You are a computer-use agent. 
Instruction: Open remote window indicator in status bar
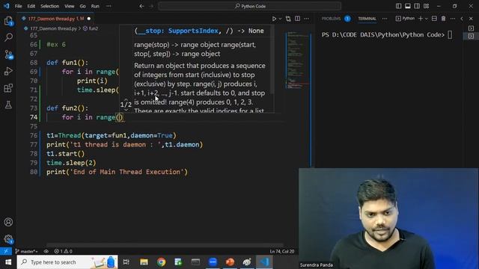6,251
